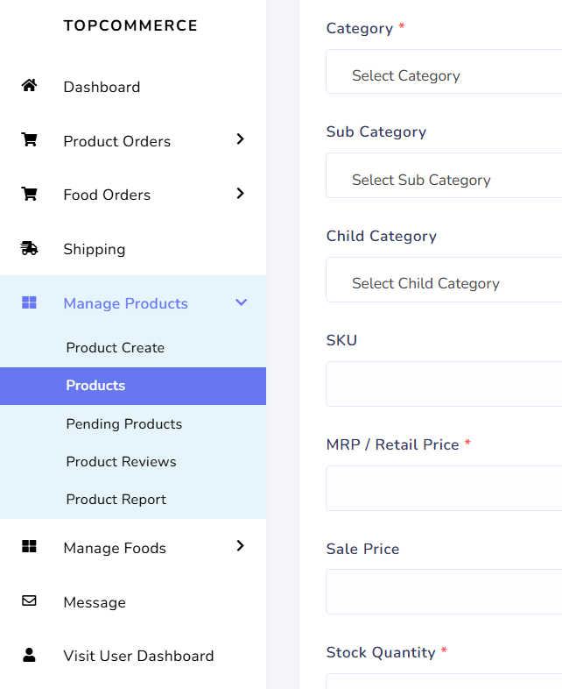Open the Select Category dropdown
Screen dimensions: 562x689
(x=444, y=72)
